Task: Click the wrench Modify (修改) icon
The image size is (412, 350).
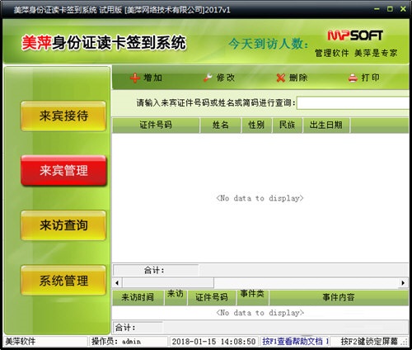Action: click(x=208, y=78)
